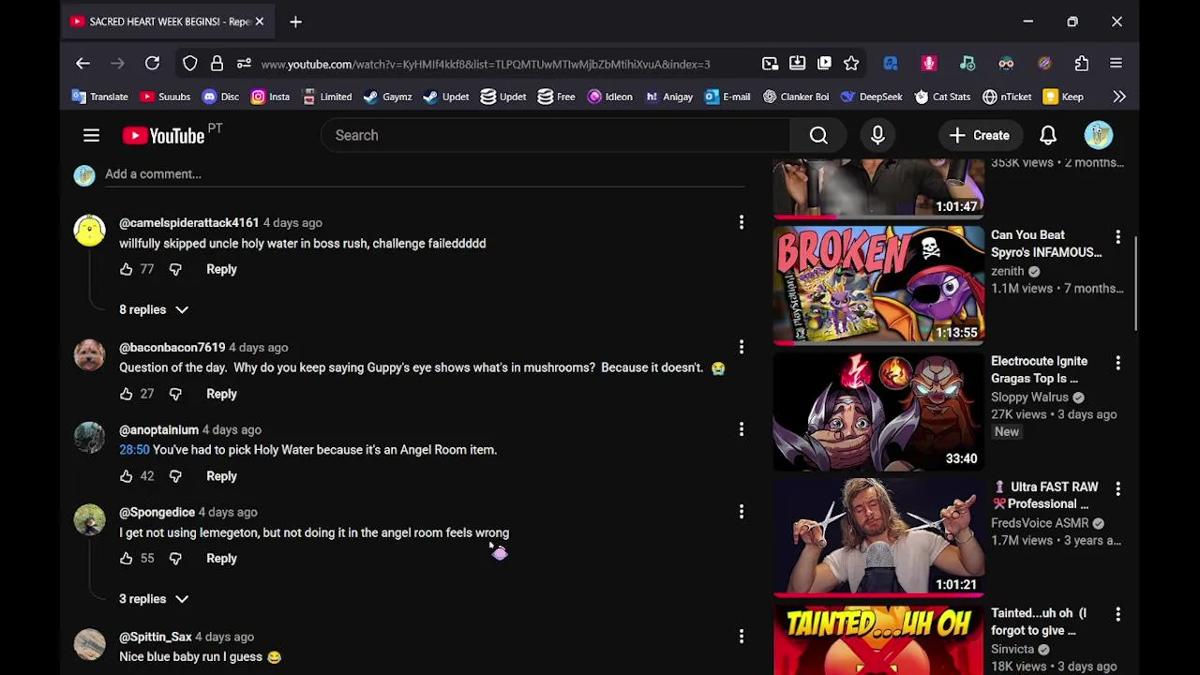The image size is (1200, 675).
Task: Add a comment field
Action: [424, 174]
